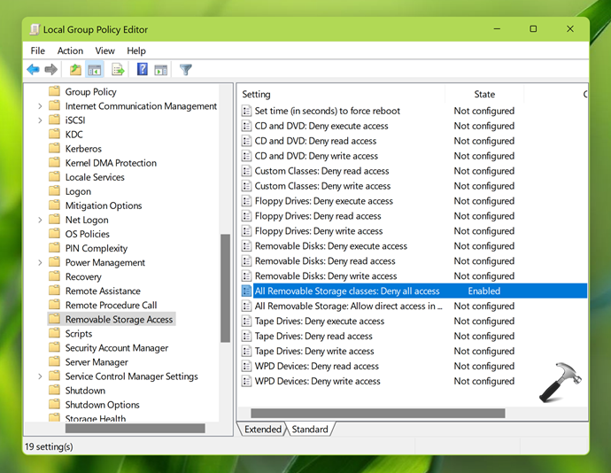Expand the Internet Communication Management folder

40,106
